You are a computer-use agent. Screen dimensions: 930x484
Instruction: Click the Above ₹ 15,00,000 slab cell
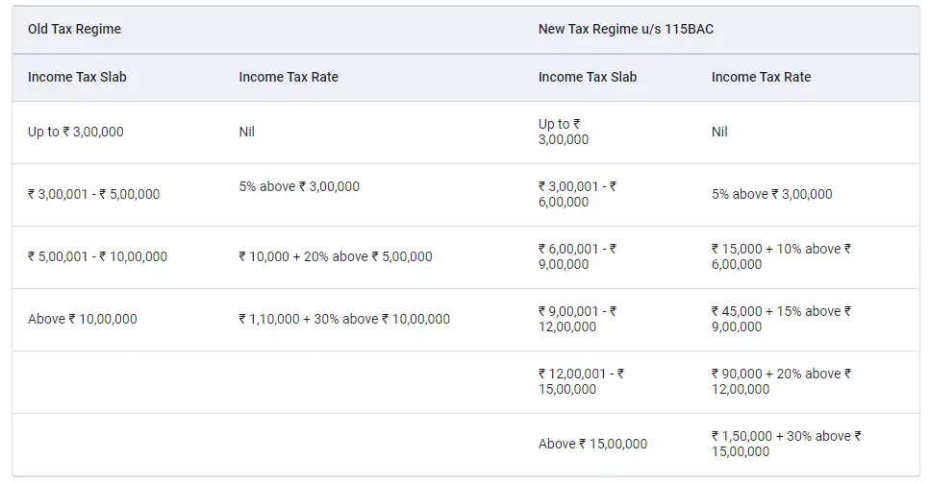tap(592, 444)
